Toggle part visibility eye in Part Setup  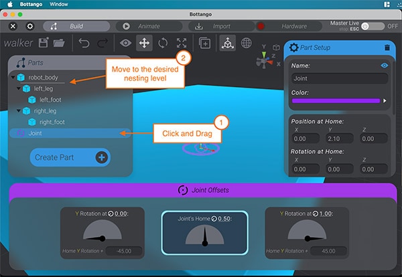click(x=385, y=66)
